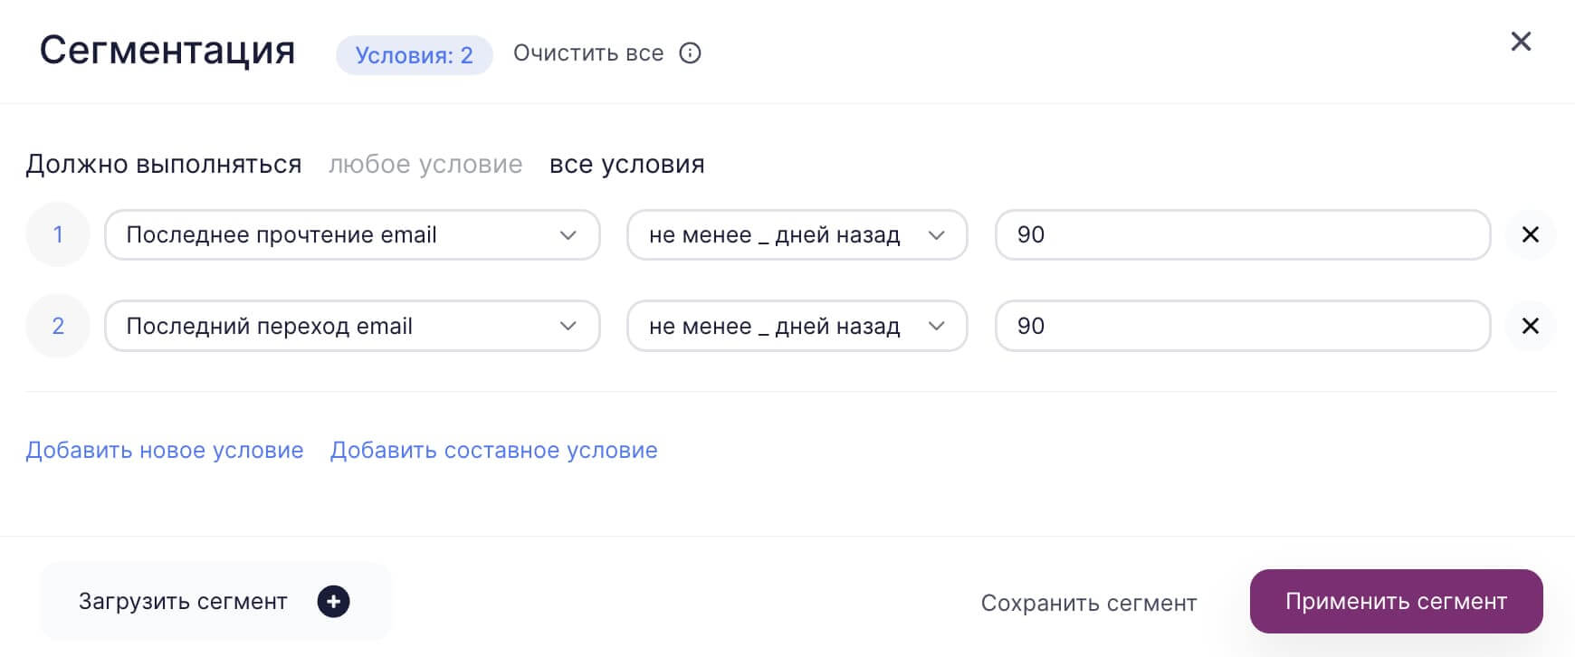
Task: Open condition 1 не менее _ дней назад dropdown
Action: [x=797, y=235]
